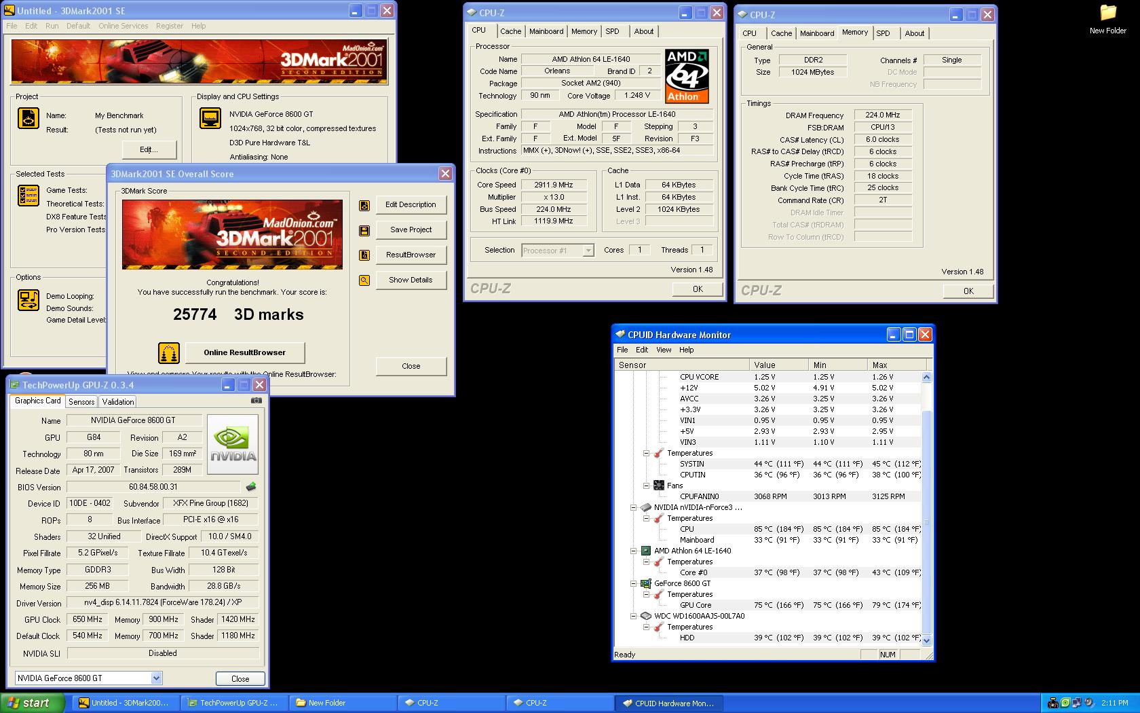
Task: Click the GPU Core temperature row
Action: tap(767, 605)
